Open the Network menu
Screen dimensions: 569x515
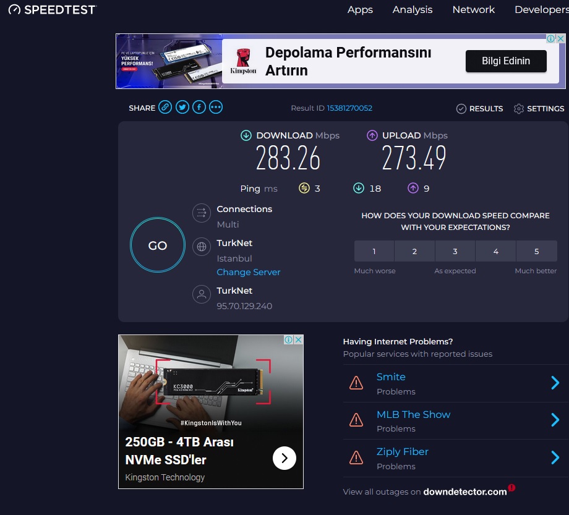(474, 10)
